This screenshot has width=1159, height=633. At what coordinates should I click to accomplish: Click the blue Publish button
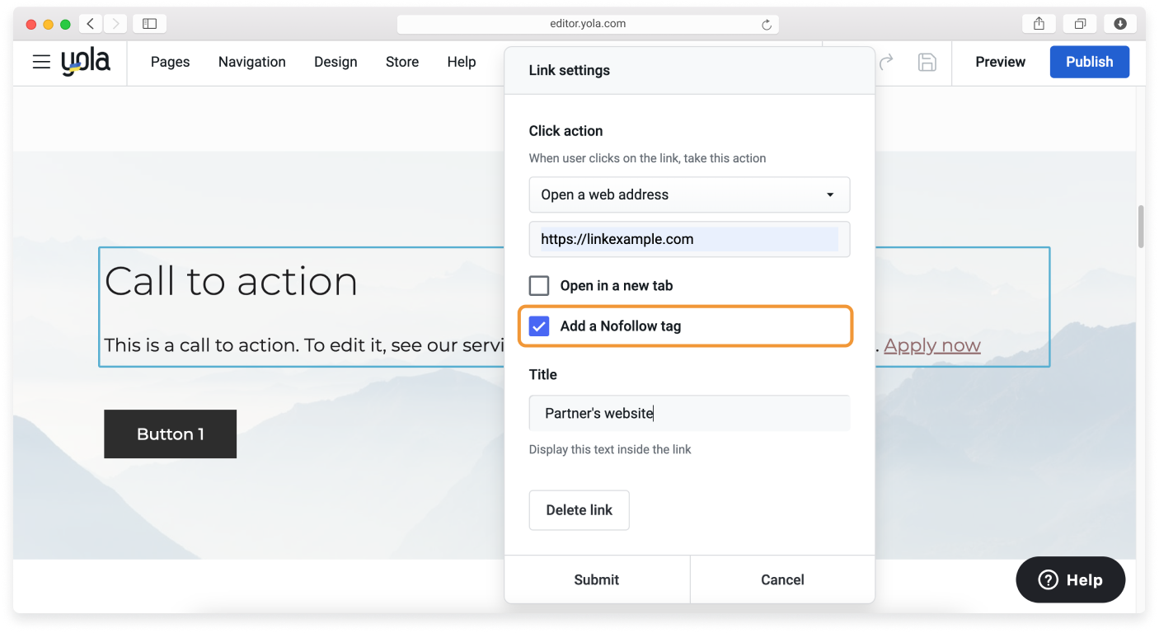click(x=1089, y=62)
